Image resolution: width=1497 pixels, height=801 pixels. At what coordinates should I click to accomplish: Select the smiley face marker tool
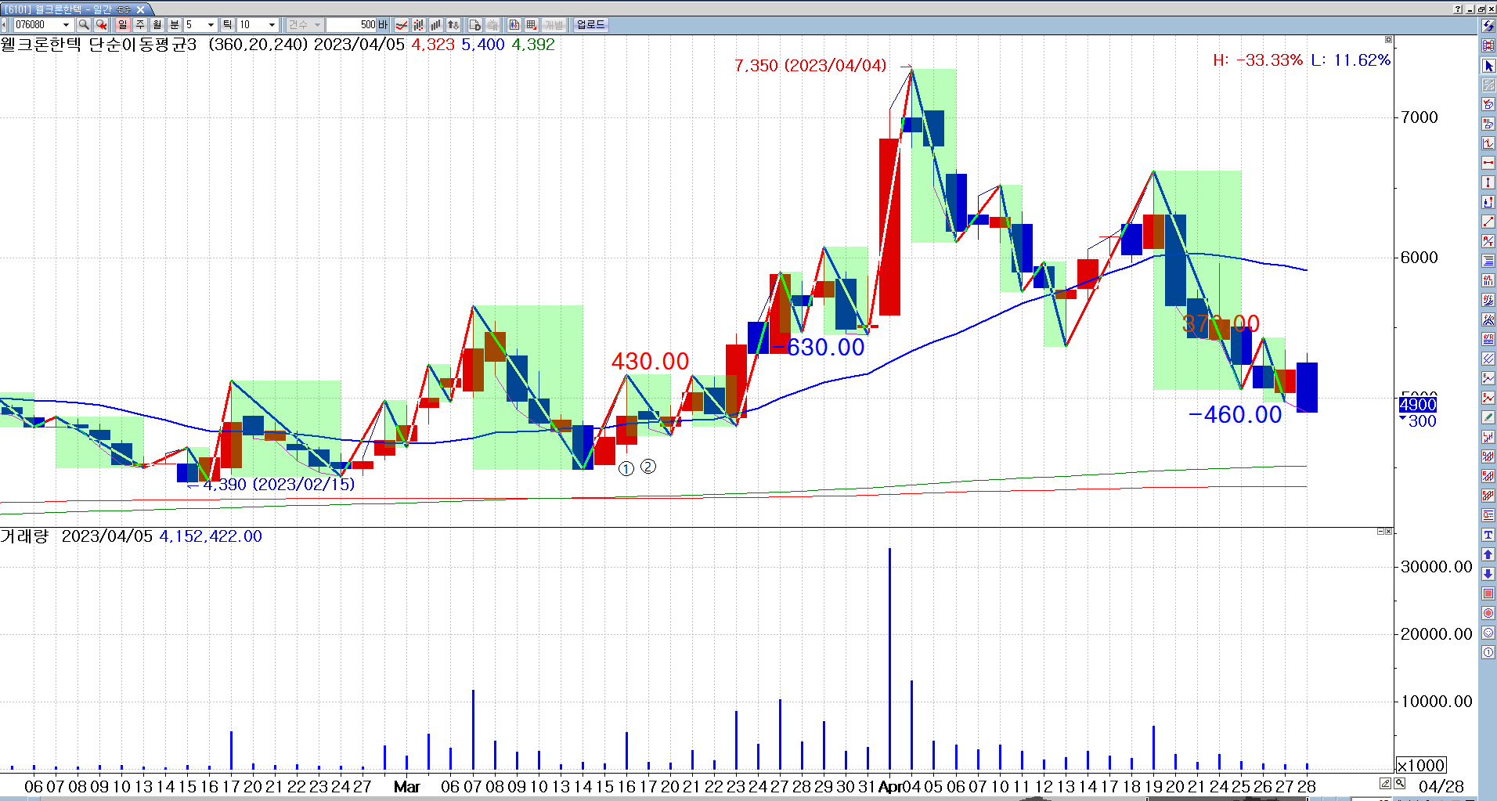click(x=1488, y=633)
